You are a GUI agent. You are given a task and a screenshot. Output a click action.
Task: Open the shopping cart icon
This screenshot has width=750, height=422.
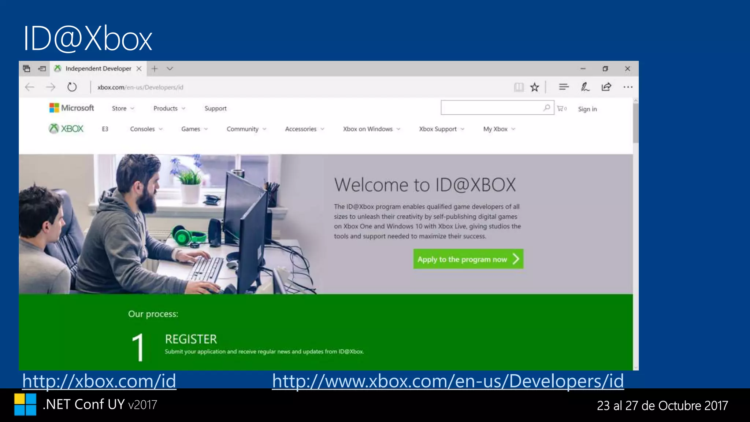(561, 108)
